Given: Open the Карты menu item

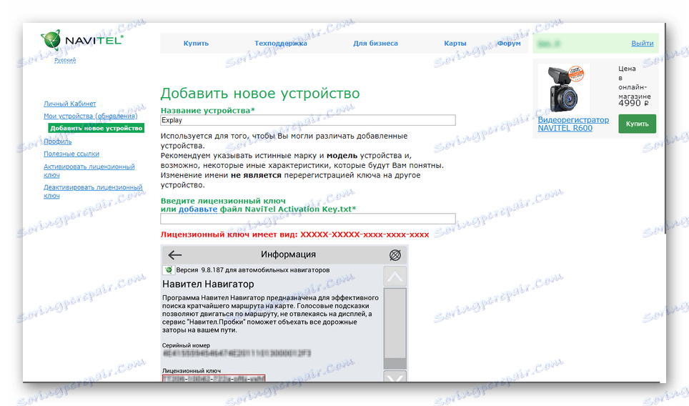Looking at the screenshot, I should pyautogui.click(x=455, y=44).
